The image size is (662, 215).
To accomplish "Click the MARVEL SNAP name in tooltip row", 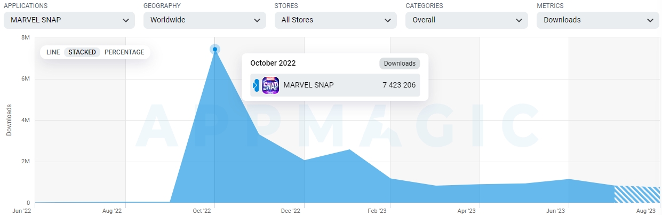I will point(308,85).
